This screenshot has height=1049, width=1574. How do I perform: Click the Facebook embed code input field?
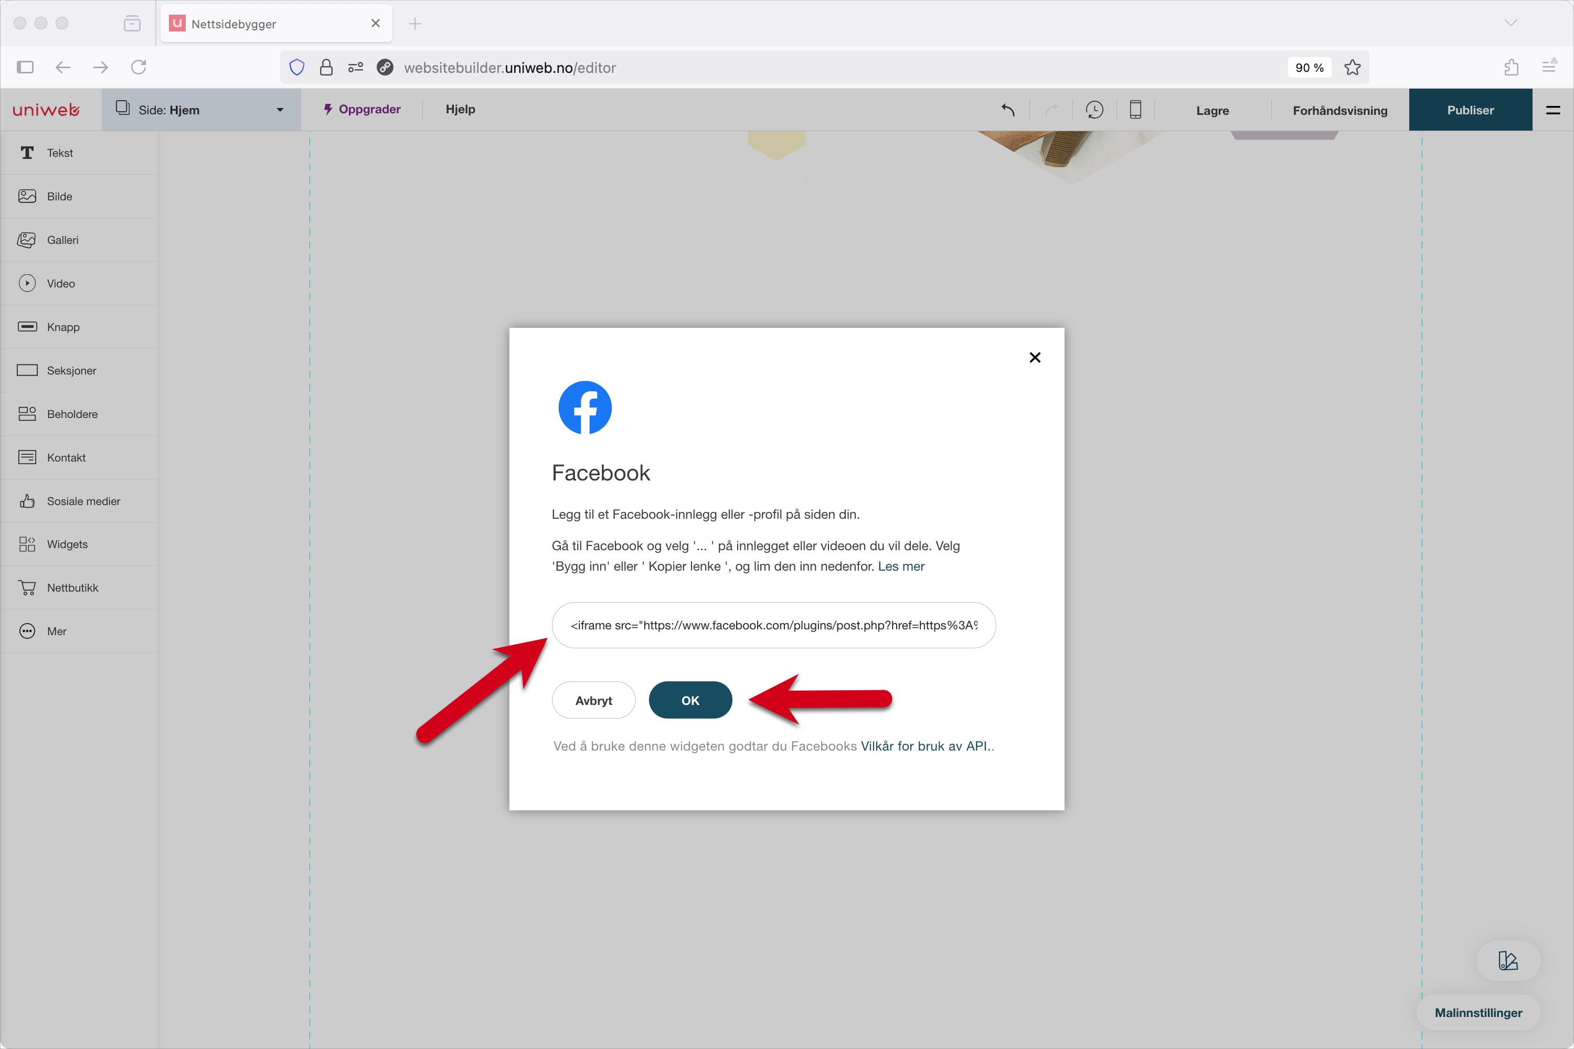tap(773, 625)
